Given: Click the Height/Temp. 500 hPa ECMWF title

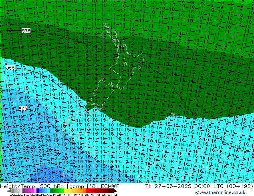Looking at the screenshot, I should point(59,186).
